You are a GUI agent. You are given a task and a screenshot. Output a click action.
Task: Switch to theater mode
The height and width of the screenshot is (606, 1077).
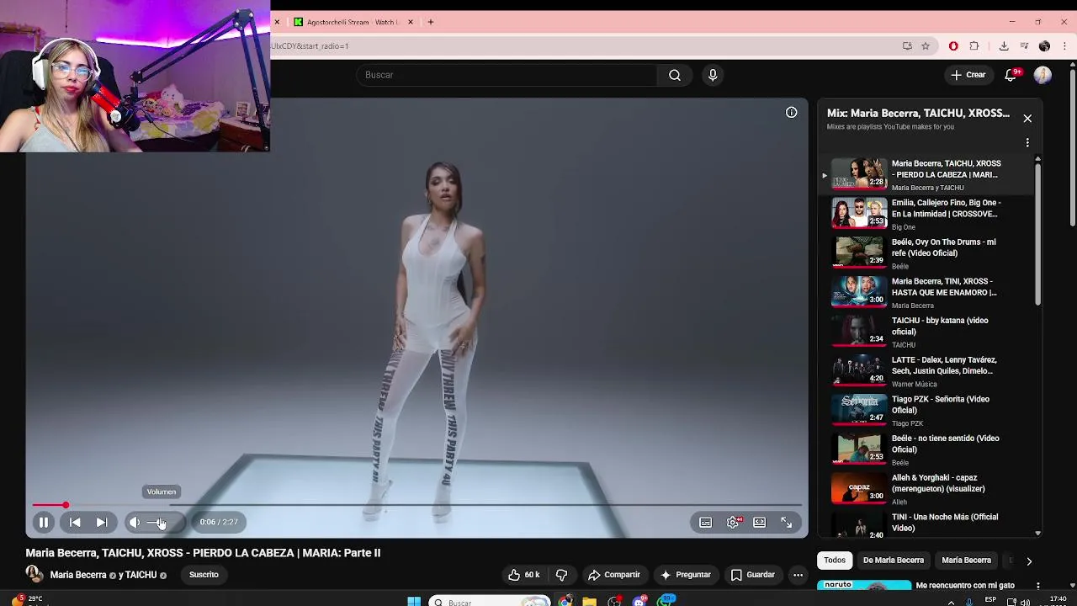click(x=760, y=523)
